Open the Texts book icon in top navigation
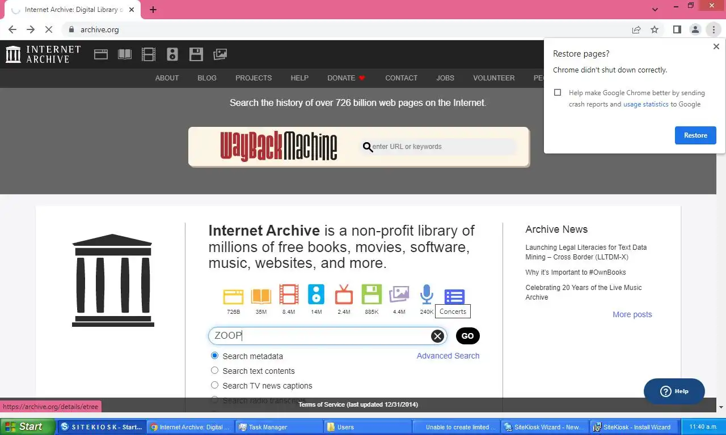 coord(125,54)
